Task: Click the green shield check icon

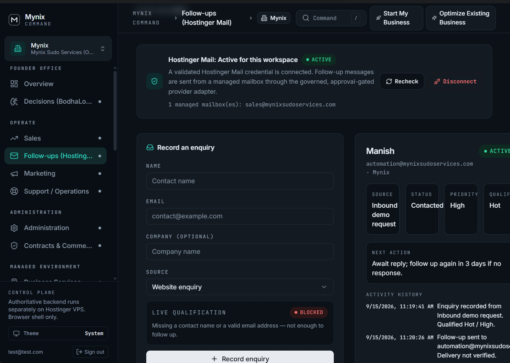Action: pos(155,81)
